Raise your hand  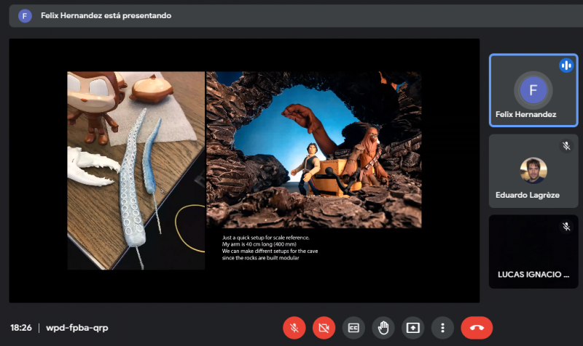[383, 327]
